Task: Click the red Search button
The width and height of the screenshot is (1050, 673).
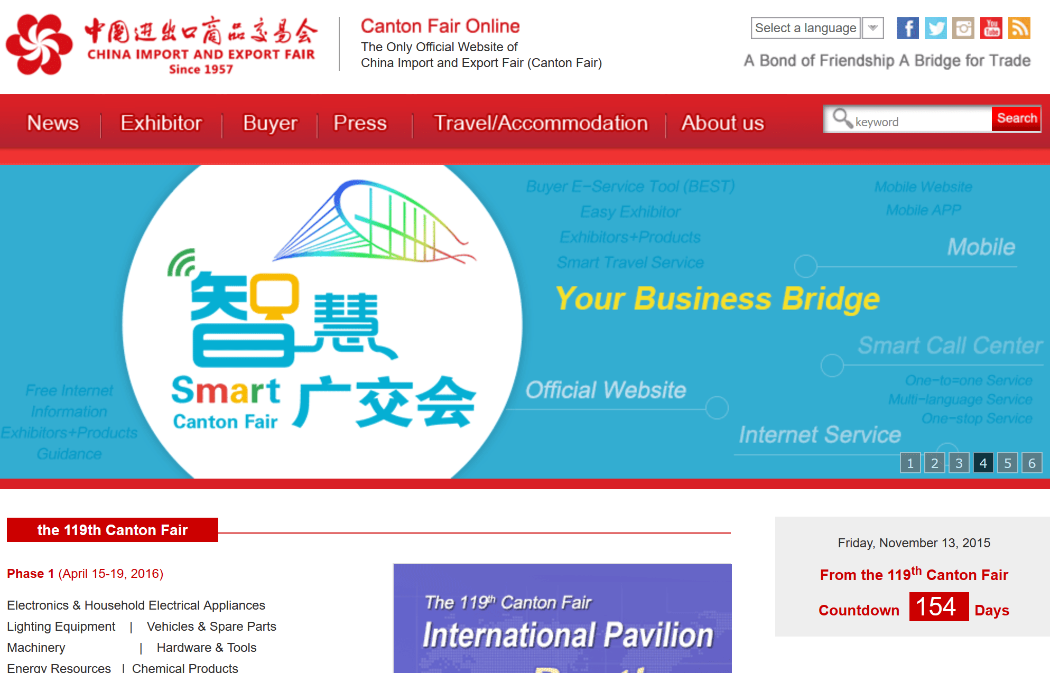Action: tap(1016, 118)
